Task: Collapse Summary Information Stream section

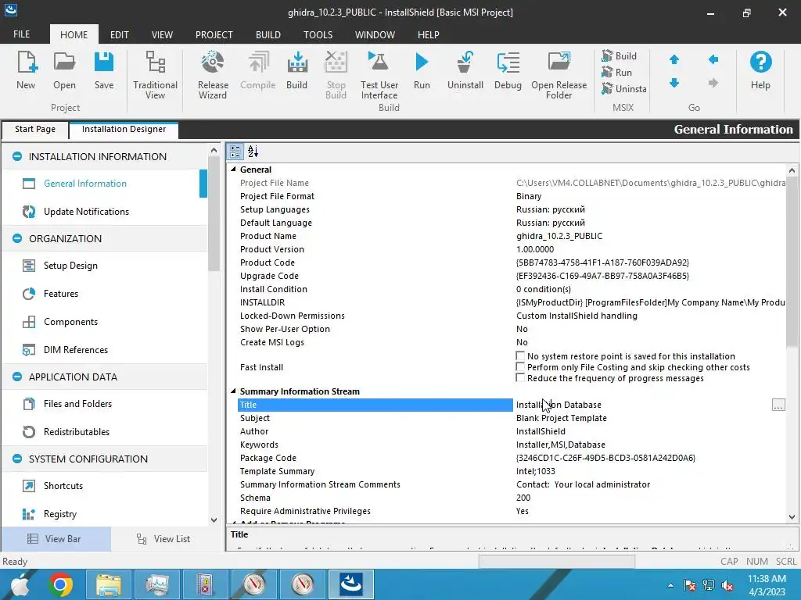Action: (233, 391)
